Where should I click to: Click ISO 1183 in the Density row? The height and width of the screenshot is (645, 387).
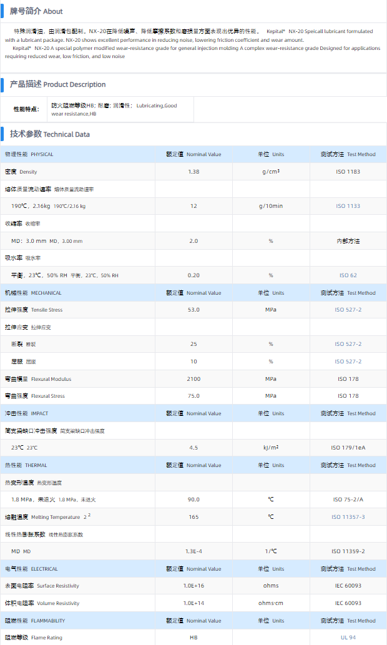pyautogui.click(x=348, y=172)
